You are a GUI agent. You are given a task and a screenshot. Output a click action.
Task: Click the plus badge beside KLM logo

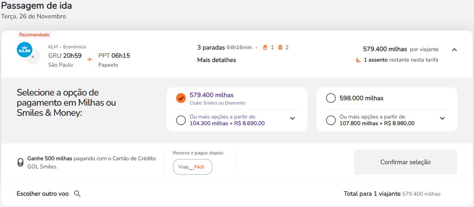pos(33,57)
